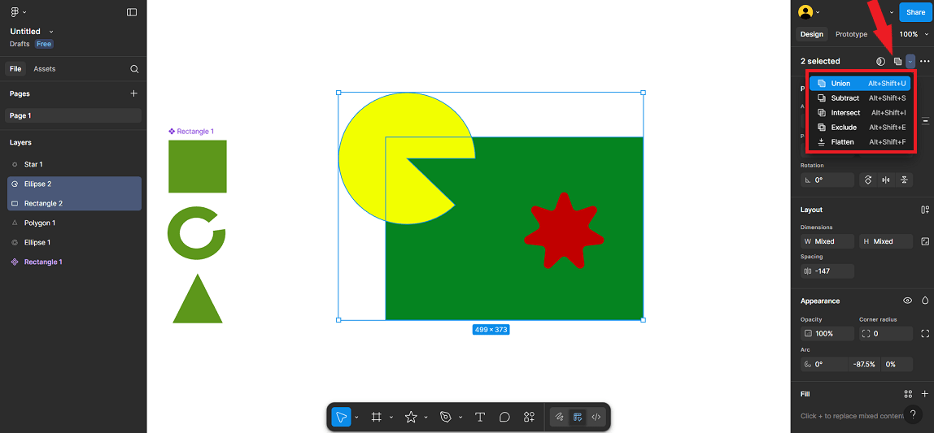Click the individual corners icon
Image resolution: width=934 pixels, height=433 pixels.
(x=925, y=334)
